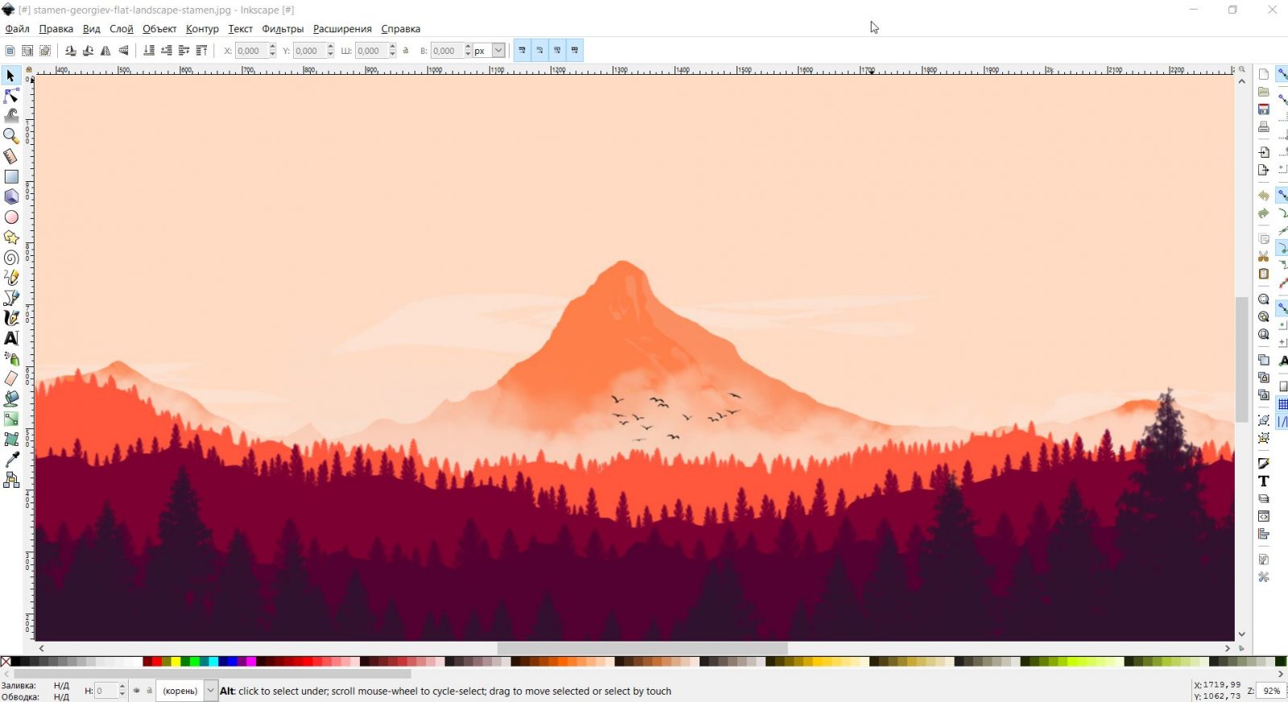Screen dimensions: 1288x702
Task: Toggle guide lock at ruler corner
Action: click(29, 70)
